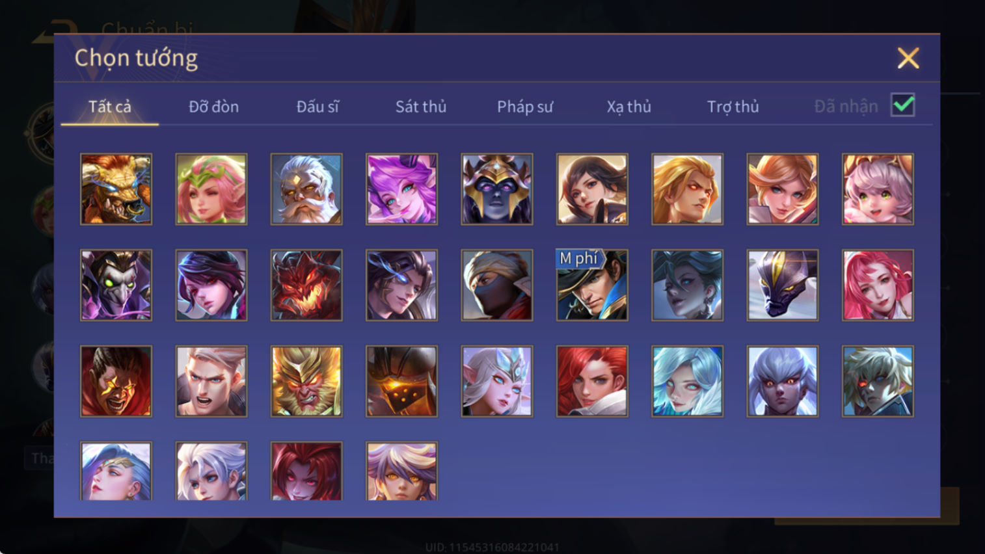Pick the golden monkey king hero portrait

(x=306, y=381)
